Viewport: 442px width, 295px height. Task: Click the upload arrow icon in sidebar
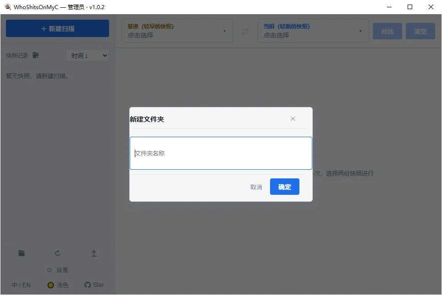pos(94,253)
